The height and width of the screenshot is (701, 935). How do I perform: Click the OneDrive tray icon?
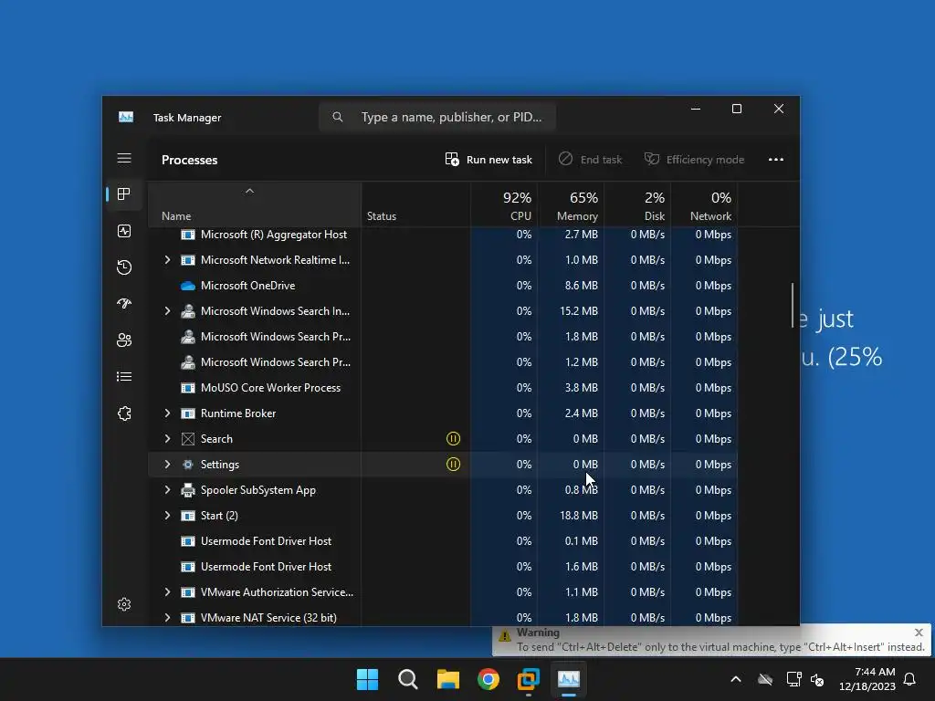[765, 679]
